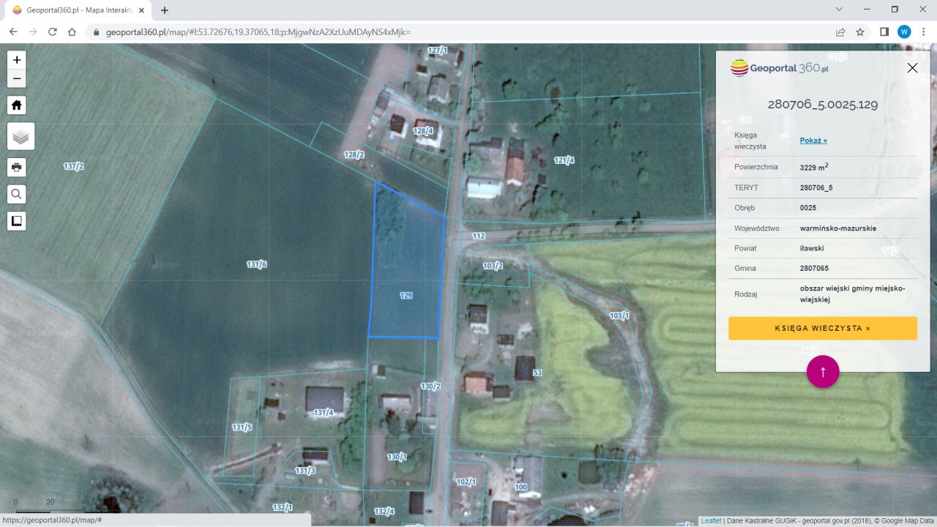Open the Pokaż » land register link
The width and height of the screenshot is (937, 527).
pyautogui.click(x=813, y=141)
